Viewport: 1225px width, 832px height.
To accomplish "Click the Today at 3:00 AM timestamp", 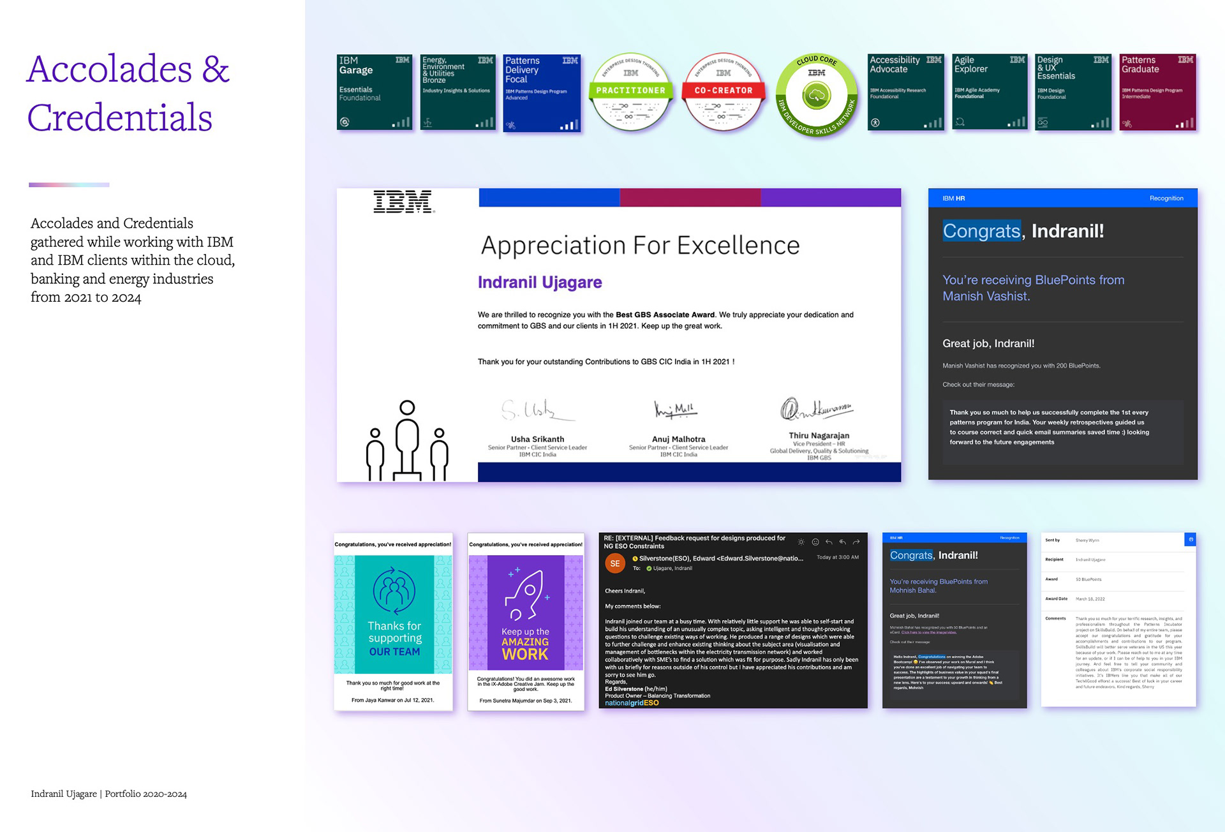I will pyautogui.click(x=838, y=557).
